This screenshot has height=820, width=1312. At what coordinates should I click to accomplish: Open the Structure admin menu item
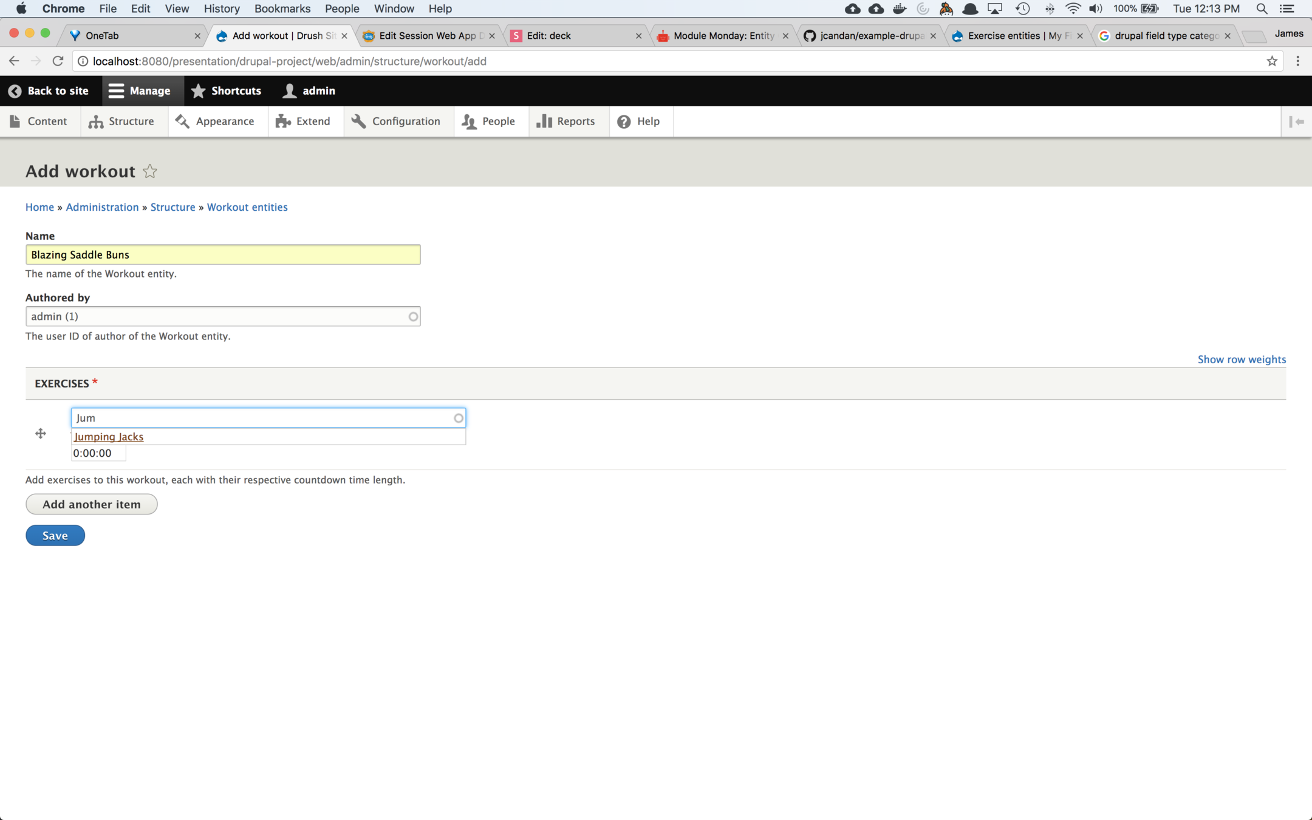tap(122, 121)
